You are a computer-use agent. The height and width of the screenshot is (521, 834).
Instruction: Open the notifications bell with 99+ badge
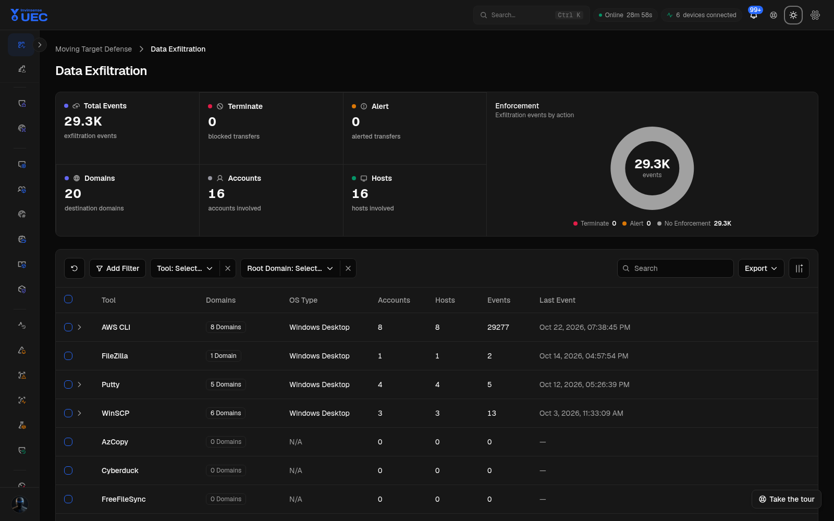[754, 15]
